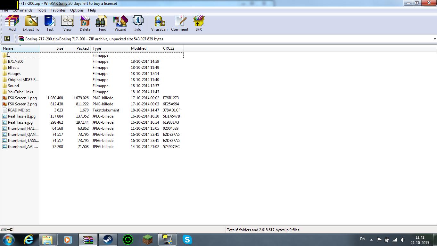Click the DA language indicator
The height and width of the screenshot is (246, 437).
[363, 239]
